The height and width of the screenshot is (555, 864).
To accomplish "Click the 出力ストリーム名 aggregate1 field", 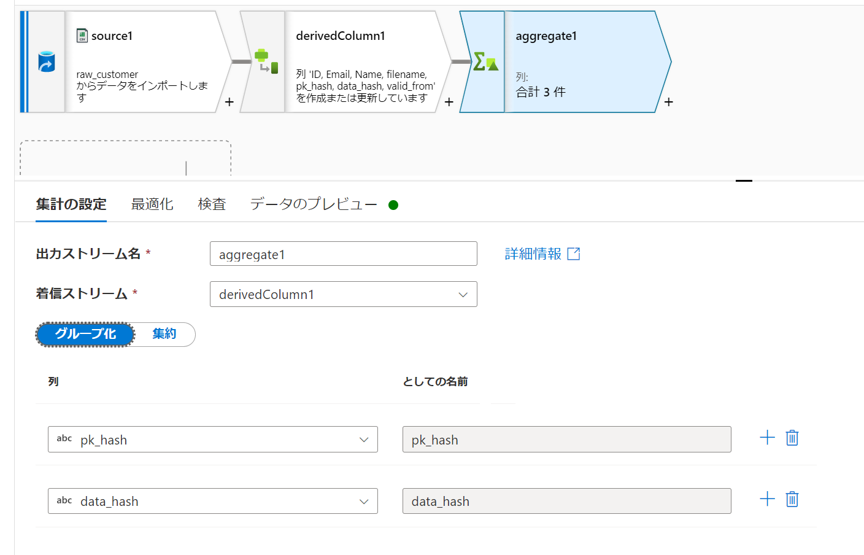I will (x=343, y=254).
